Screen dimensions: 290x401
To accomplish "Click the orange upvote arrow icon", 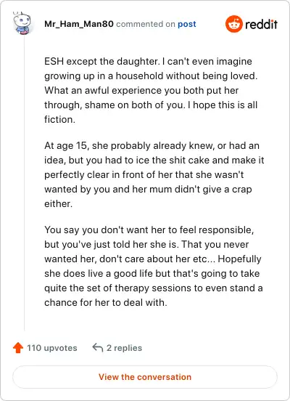I will click(x=18, y=348).
